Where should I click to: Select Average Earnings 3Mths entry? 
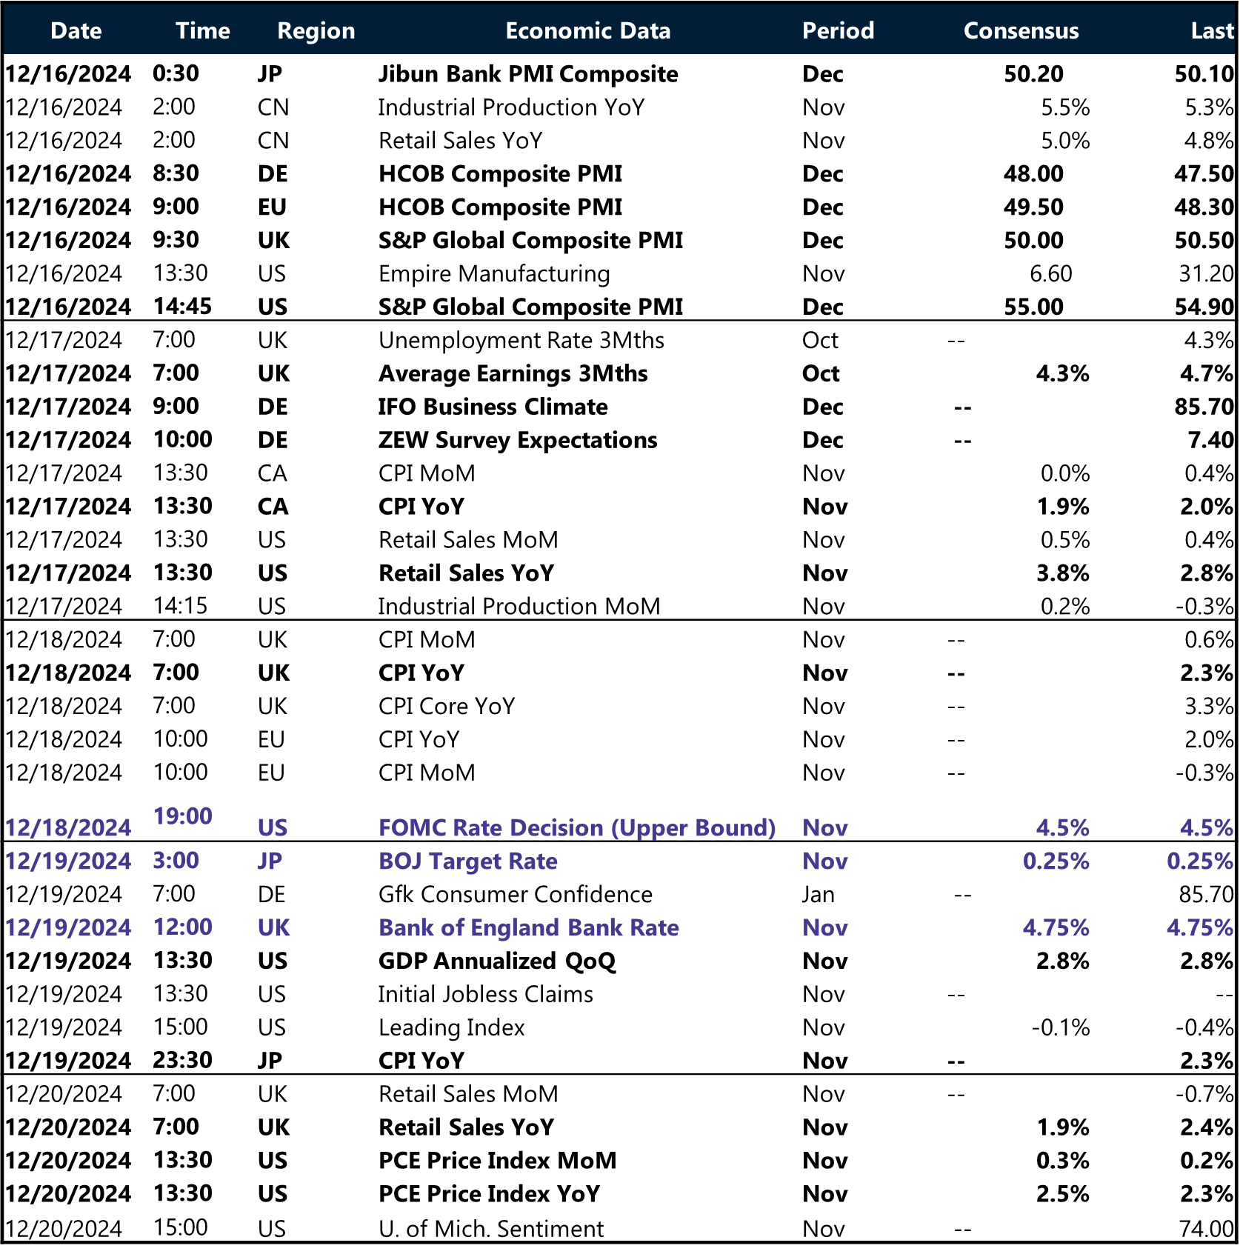coord(513,374)
